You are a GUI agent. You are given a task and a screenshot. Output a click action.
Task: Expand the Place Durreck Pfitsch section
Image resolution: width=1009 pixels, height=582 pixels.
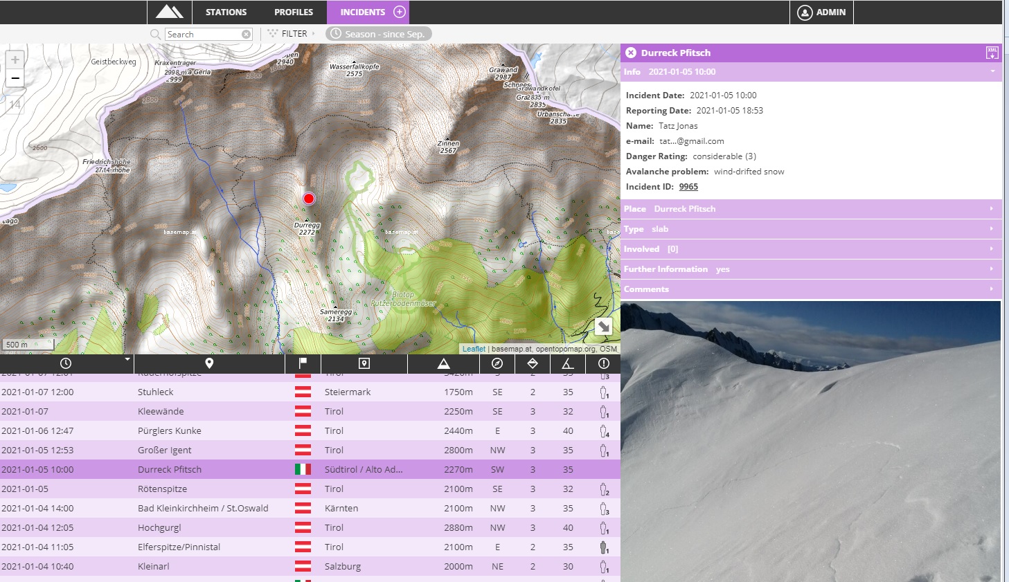[x=811, y=209]
